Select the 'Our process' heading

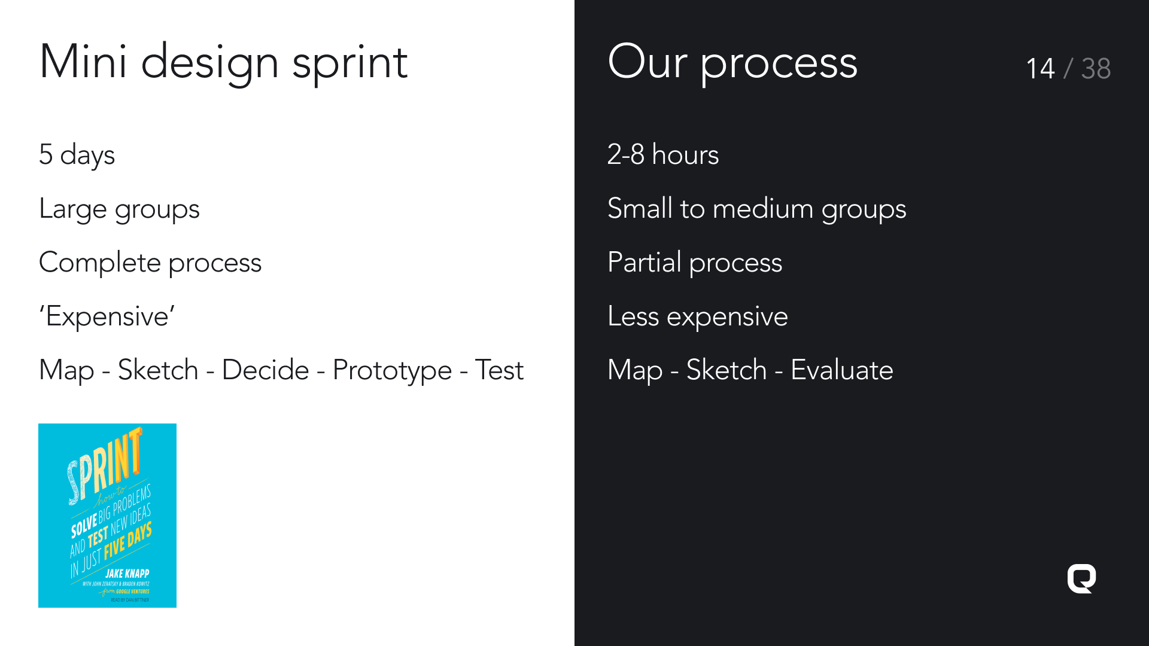[732, 62]
